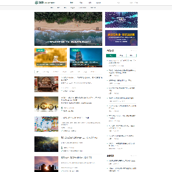Open the neon blue wave banner ad
Image resolution: width=172 pixels, height=172 pixels.
coord(121,20)
